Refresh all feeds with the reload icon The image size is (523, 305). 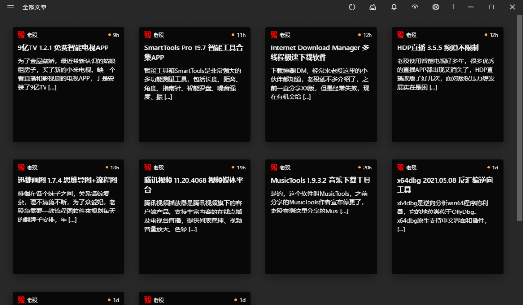pyautogui.click(x=352, y=7)
